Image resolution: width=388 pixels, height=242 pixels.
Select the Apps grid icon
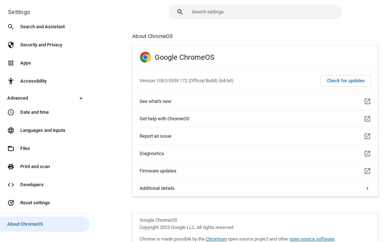(x=11, y=63)
